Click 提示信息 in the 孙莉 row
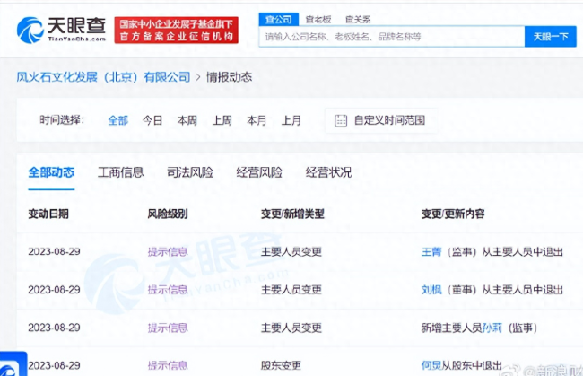The width and height of the screenshot is (583, 376). point(168,328)
